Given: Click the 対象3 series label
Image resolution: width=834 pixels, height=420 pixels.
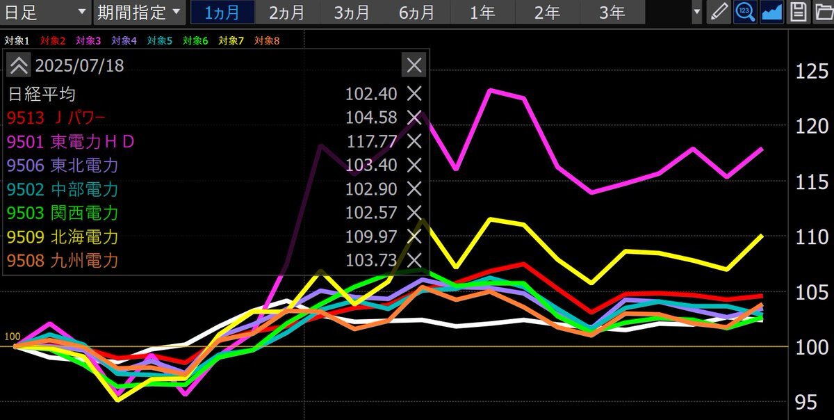Looking at the screenshot, I should (x=88, y=41).
